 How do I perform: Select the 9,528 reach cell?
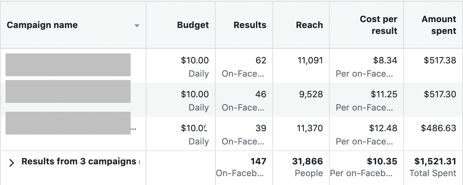pos(310,94)
